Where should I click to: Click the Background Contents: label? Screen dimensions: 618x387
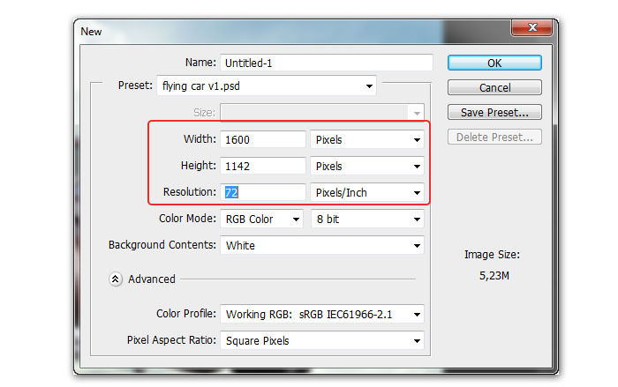coord(162,245)
